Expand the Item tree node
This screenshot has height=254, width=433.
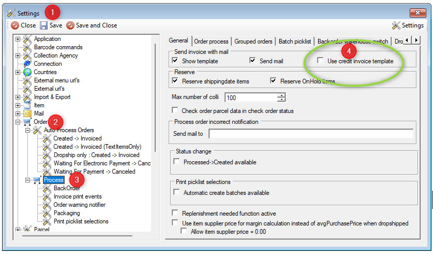(x=18, y=105)
